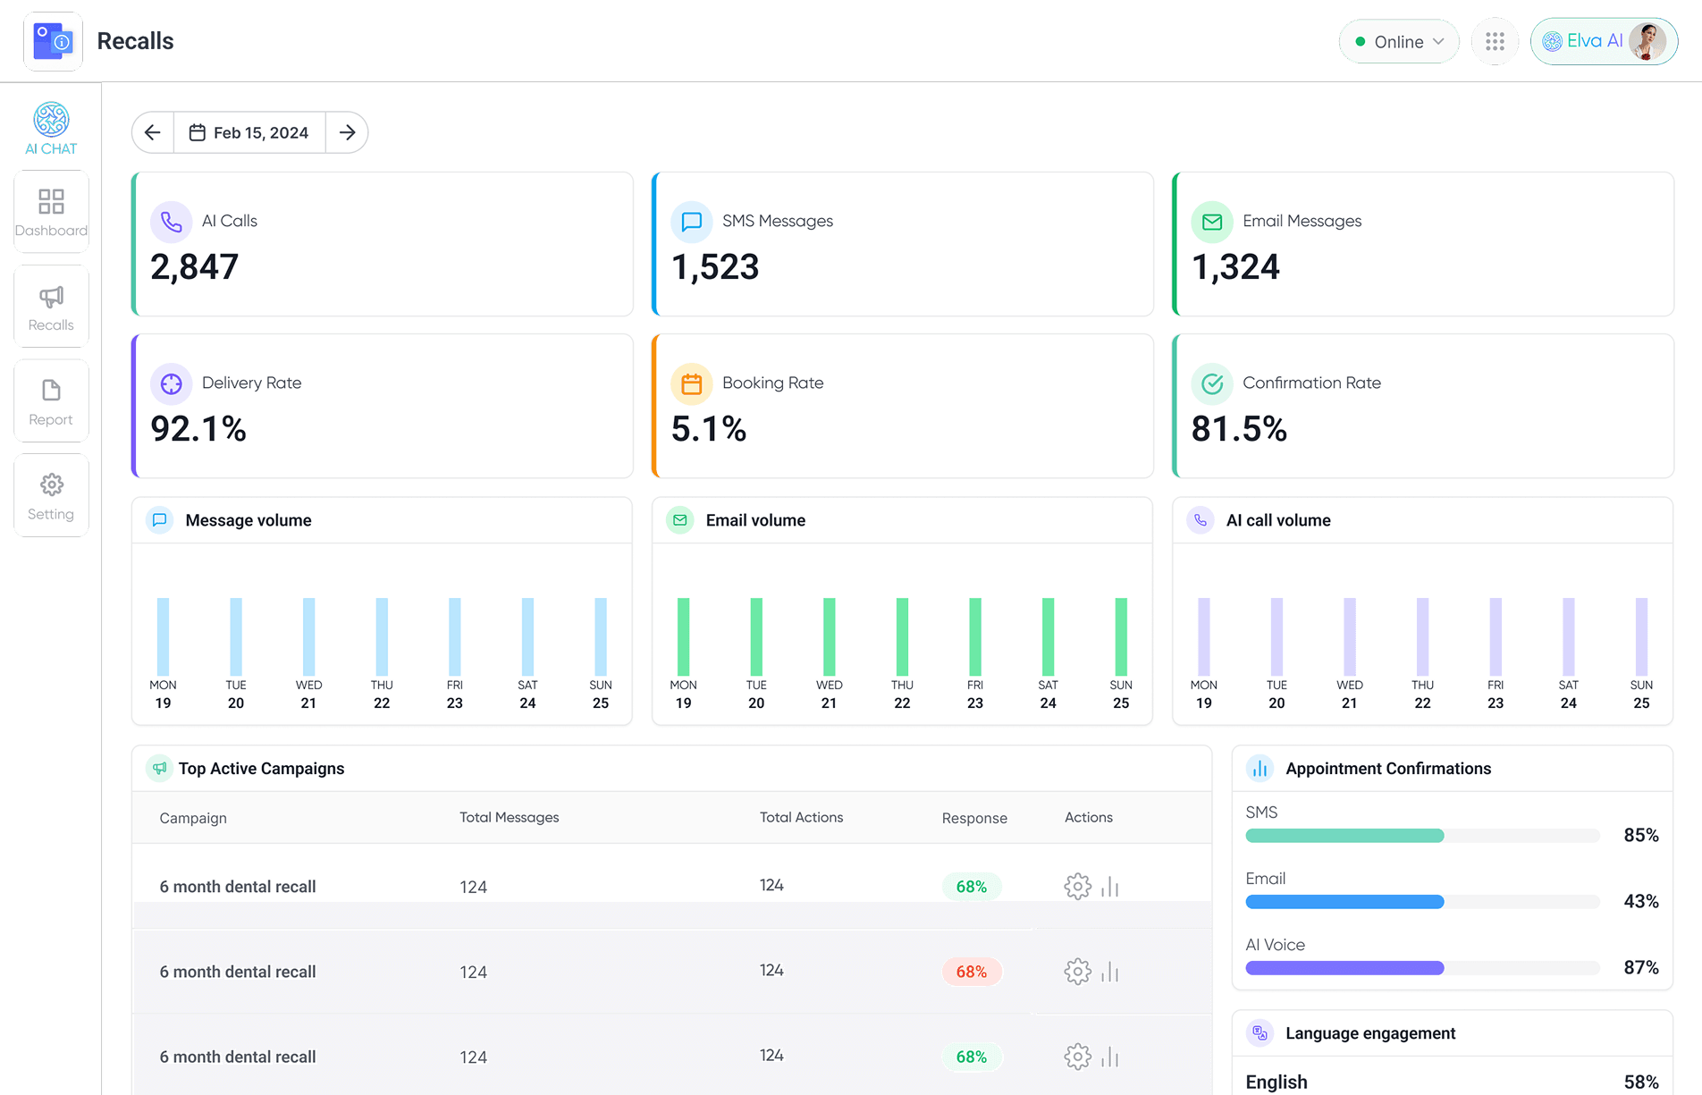Screen dimensions: 1702x1095
Task: Click the Response column header
Action: (973, 818)
